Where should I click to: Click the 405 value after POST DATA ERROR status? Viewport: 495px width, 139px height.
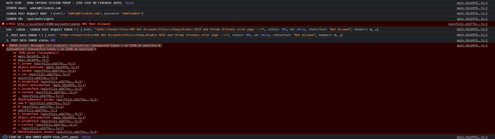coord(53,40)
